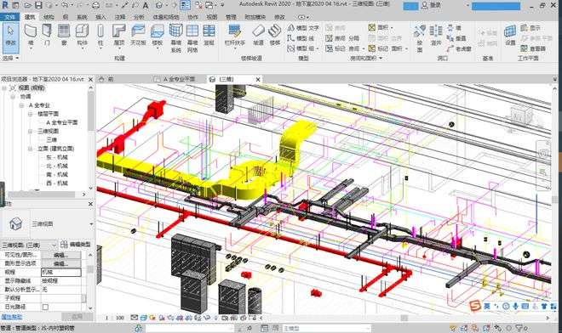The image size is (562, 333).
Task: Collapse the 三维视图 tree node
Action: click(31, 132)
